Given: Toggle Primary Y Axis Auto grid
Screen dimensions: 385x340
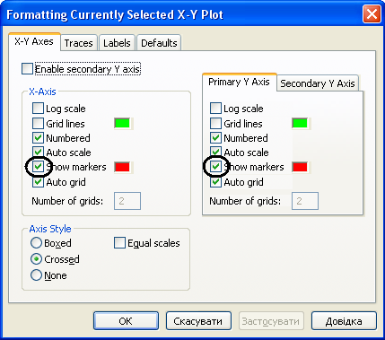Looking at the screenshot, I should [x=215, y=182].
